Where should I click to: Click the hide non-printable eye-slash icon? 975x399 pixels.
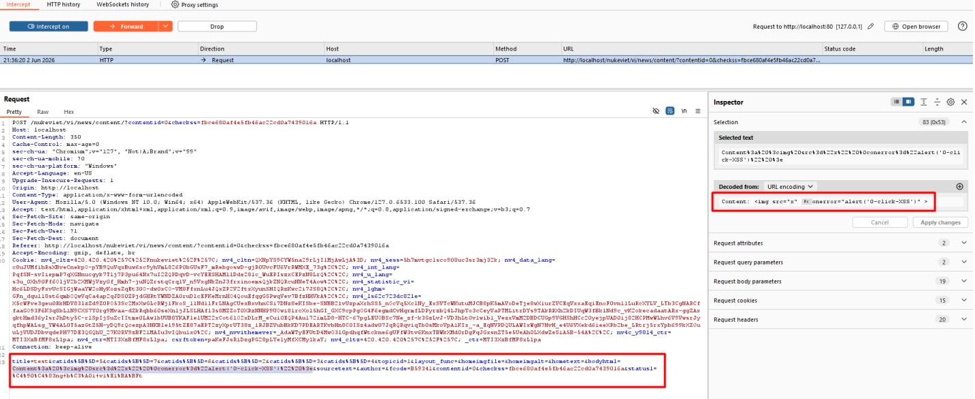[x=656, y=110]
